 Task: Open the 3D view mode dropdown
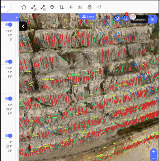point(152,19)
